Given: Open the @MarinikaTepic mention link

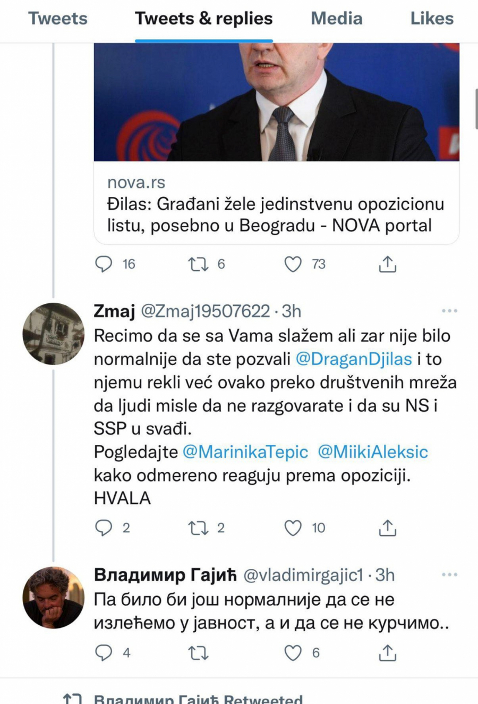Looking at the screenshot, I should coord(245,452).
